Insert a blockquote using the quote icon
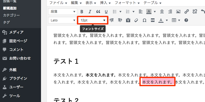The height and width of the screenshot is (102, 205). pyautogui.click(x=98, y=12)
